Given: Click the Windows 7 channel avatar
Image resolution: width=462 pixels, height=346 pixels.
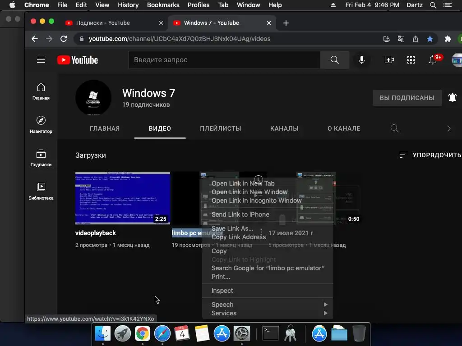Looking at the screenshot, I should point(93,97).
